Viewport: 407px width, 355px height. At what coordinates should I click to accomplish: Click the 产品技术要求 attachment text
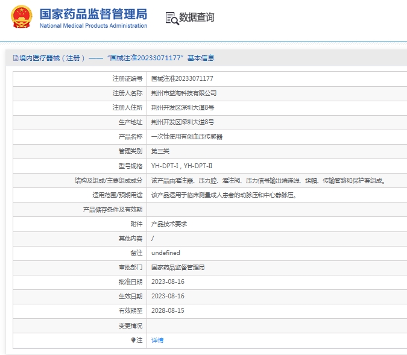tap(169, 224)
